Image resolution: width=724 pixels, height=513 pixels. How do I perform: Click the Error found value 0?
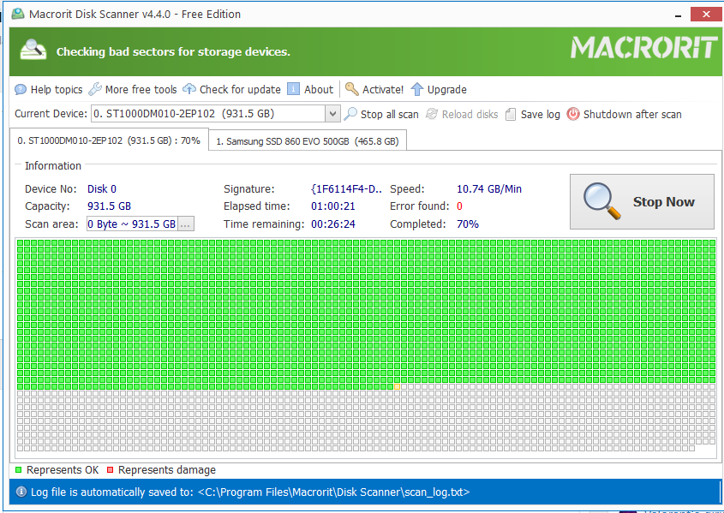point(459,206)
